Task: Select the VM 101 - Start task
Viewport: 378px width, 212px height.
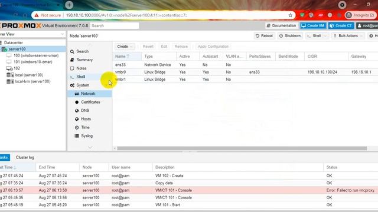Action: pyautogui.click(x=189, y=205)
